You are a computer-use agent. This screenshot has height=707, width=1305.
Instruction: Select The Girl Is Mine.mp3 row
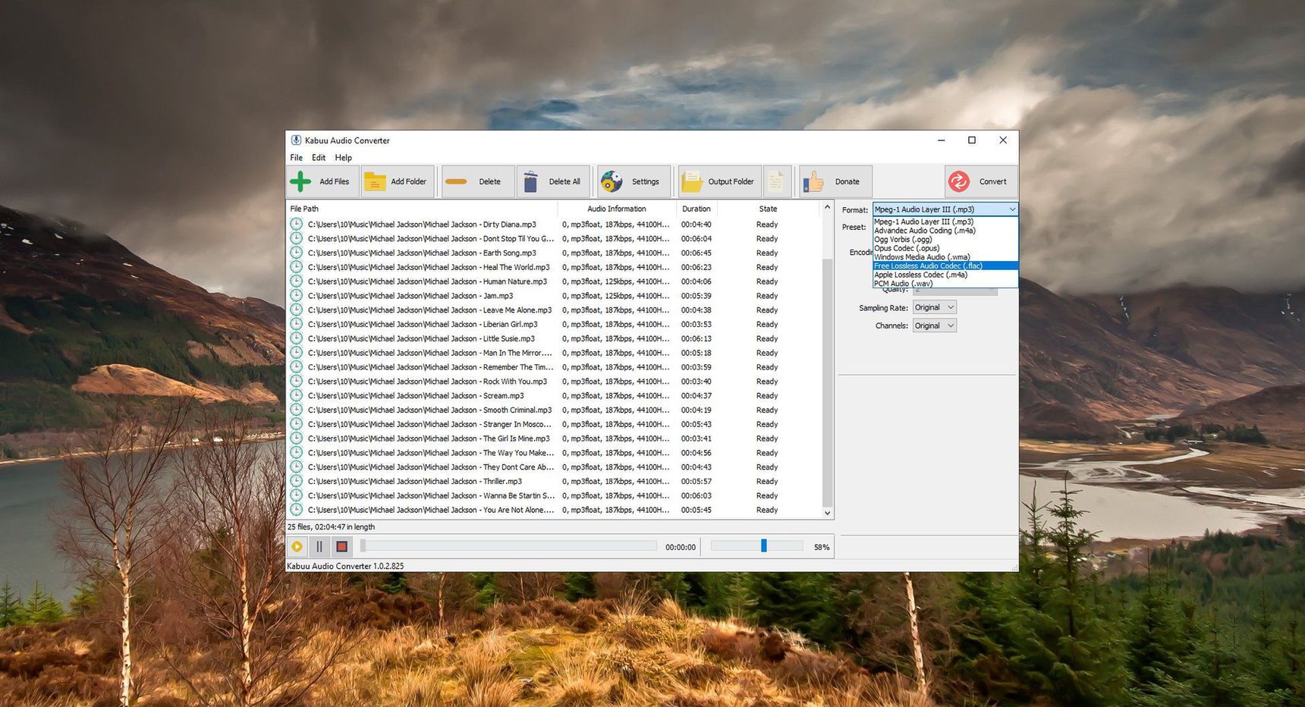pos(554,438)
